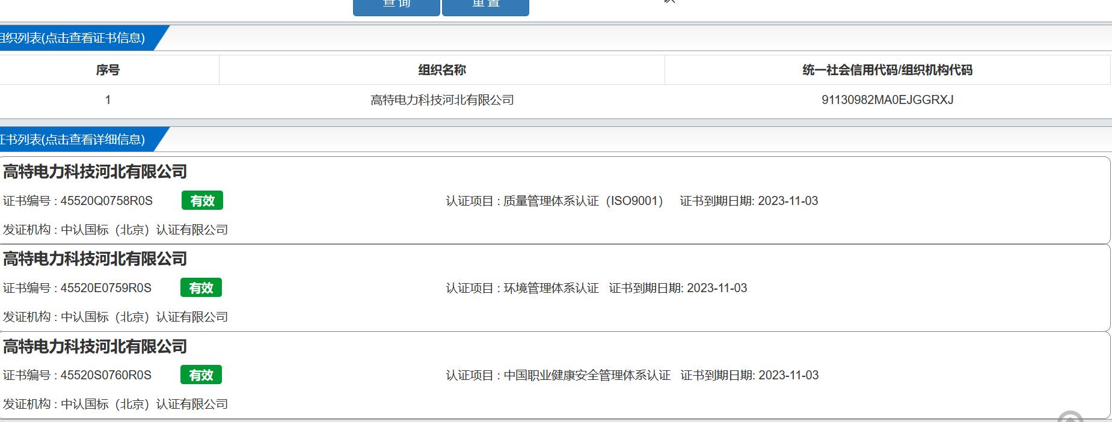The image size is (1112, 422).
Task: Open organization 高特电力科技河北有限公司 in the table row
Action: pyautogui.click(x=442, y=100)
